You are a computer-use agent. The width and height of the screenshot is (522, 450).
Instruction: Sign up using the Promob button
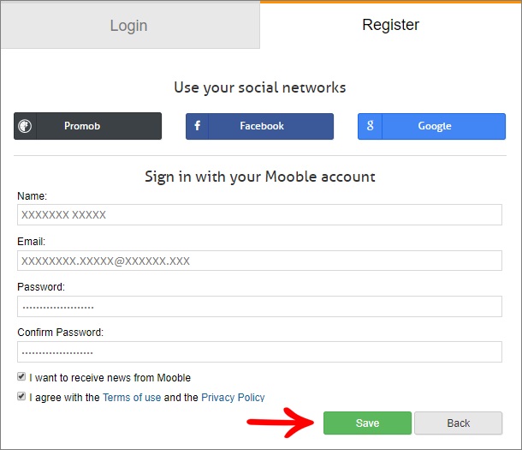click(x=87, y=126)
